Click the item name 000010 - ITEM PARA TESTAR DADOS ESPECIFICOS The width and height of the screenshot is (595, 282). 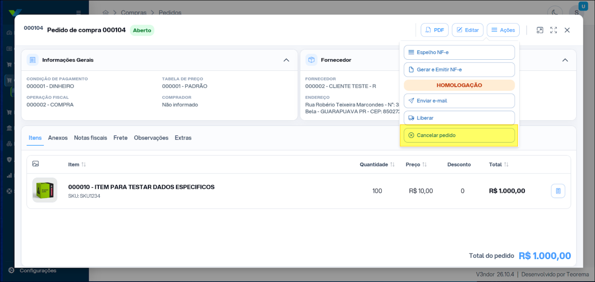tap(141, 187)
